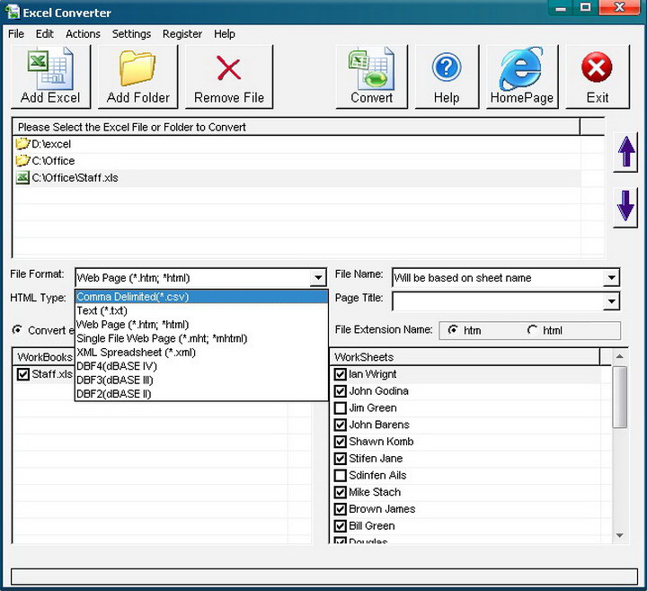Start conversion with the Convert icon
647x591 pixels.
(372, 77)
